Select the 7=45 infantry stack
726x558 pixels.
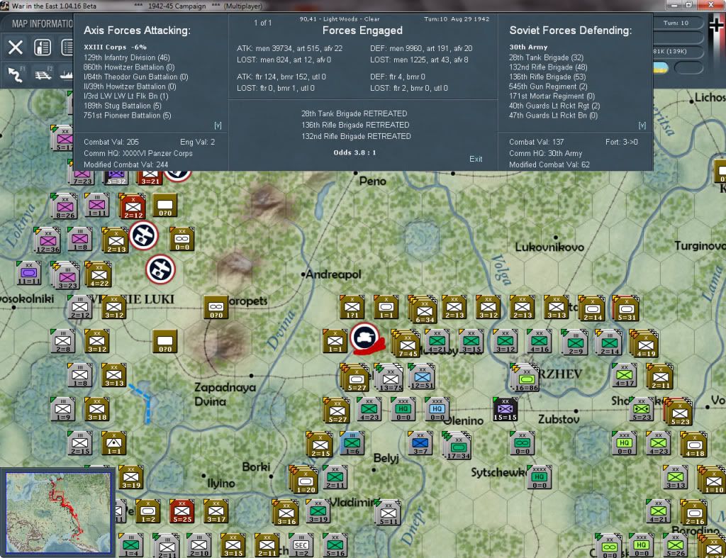(x=407, y=344)
